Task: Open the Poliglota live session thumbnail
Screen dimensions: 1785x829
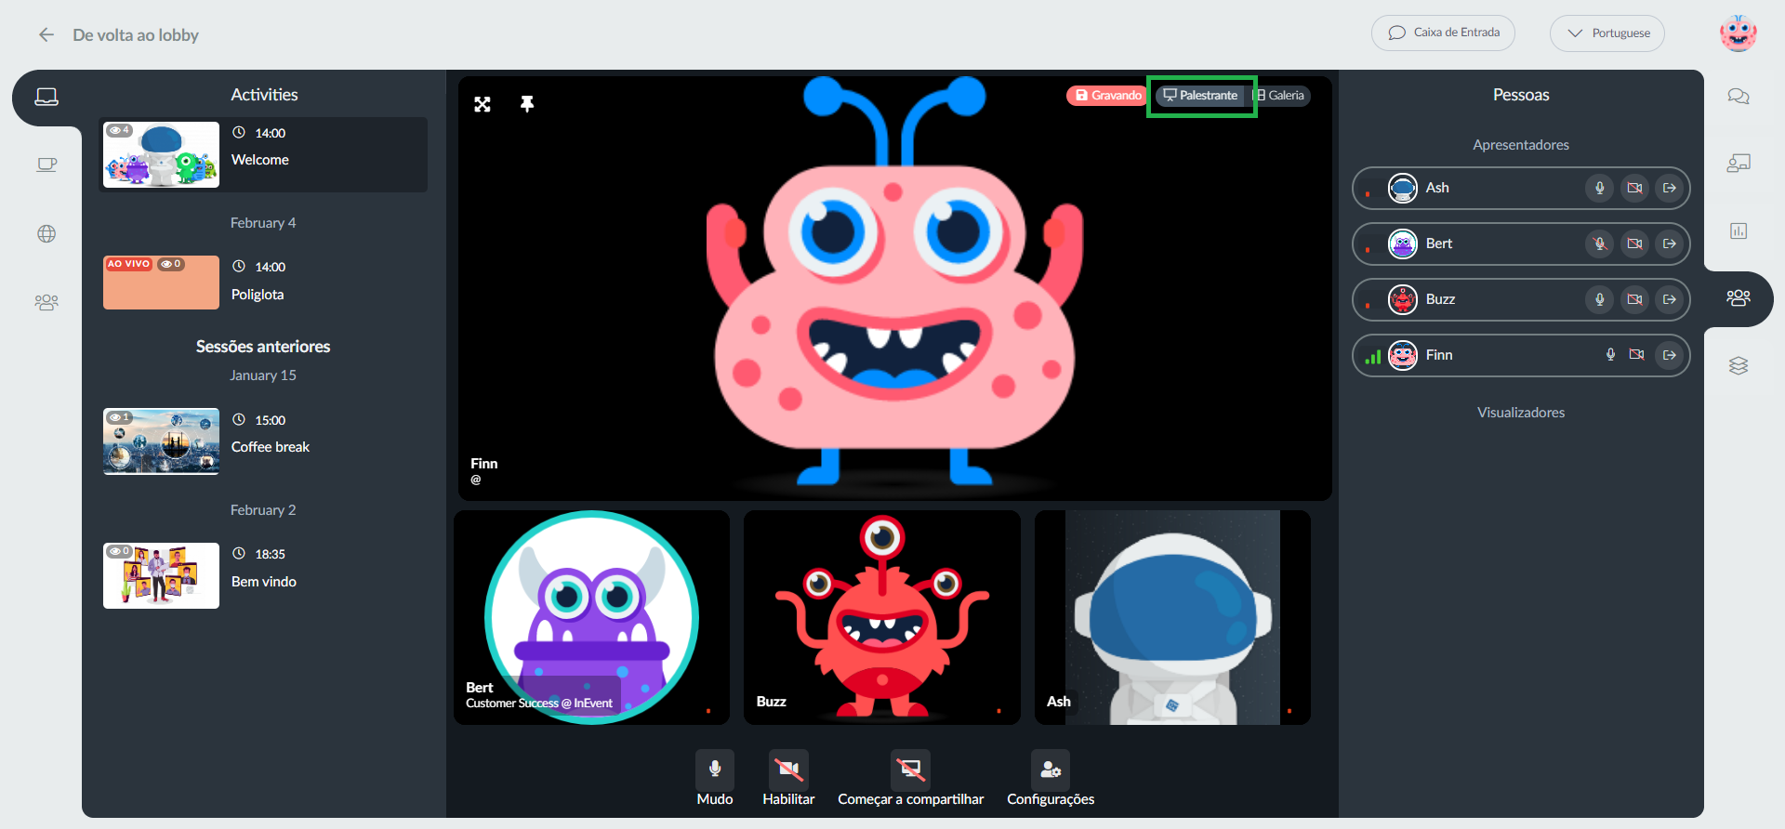Action: (x=161, y=283)
